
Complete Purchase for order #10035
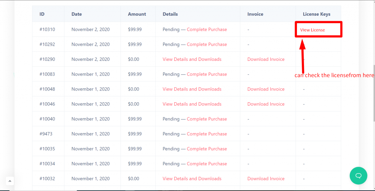[x=207, y=149]
